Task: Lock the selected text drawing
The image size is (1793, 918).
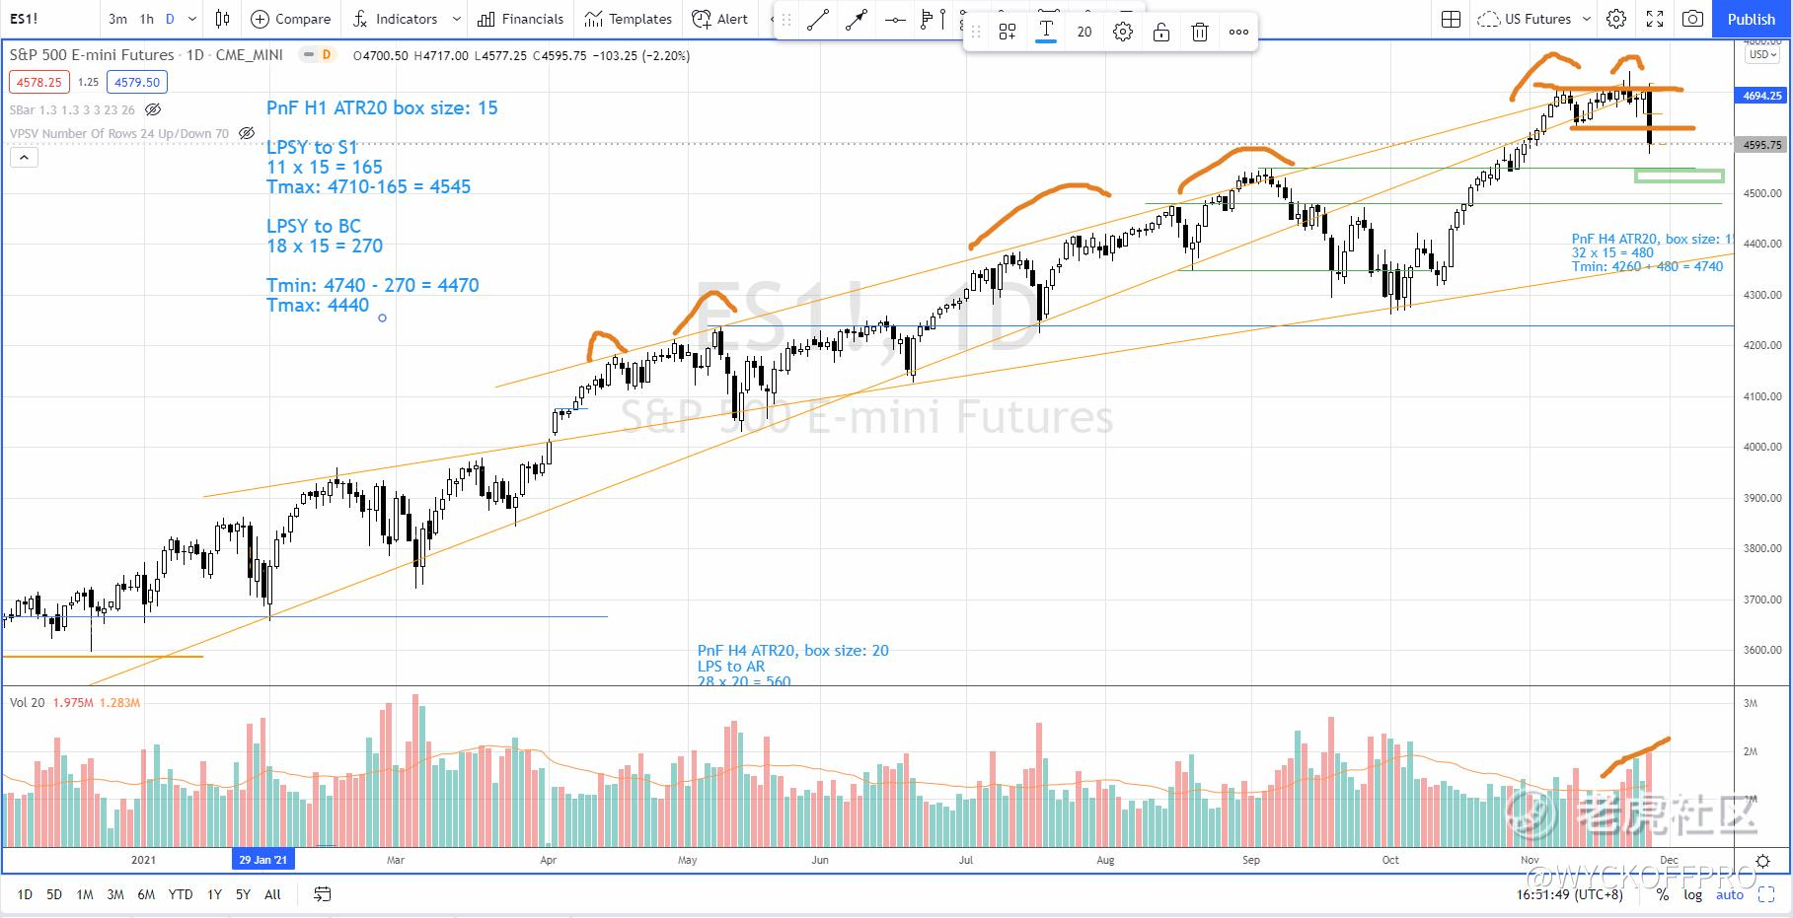Action: (x=1161, y=33)
